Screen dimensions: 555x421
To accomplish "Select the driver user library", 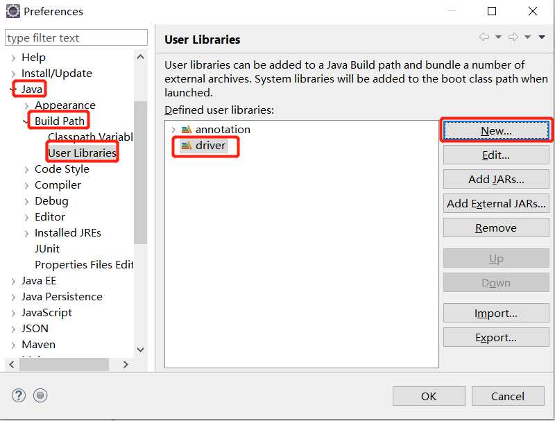I will pos(210,146).
